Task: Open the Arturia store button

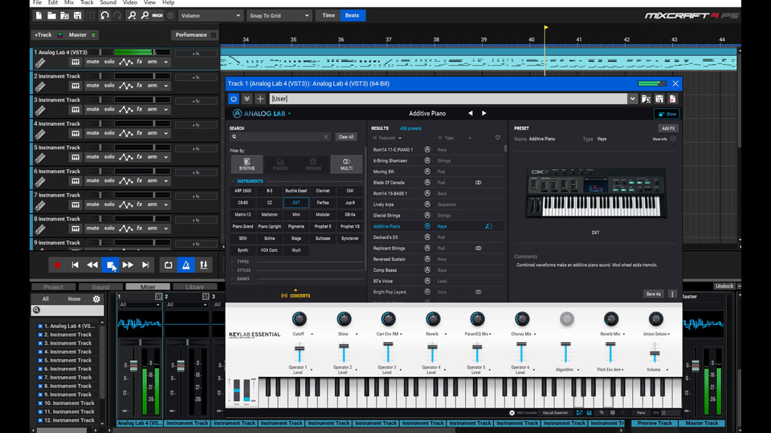Action: point(667,114)
